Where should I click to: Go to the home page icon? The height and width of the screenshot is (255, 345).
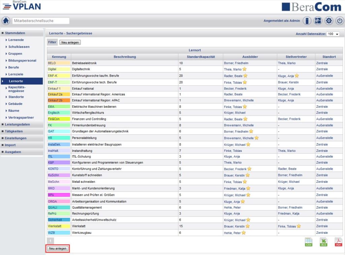(x=6, y=20)
